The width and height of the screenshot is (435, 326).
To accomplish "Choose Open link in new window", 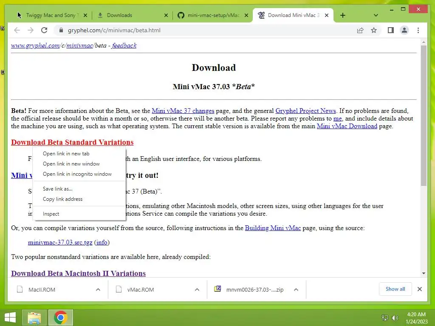I will click(x=79, y=164).
